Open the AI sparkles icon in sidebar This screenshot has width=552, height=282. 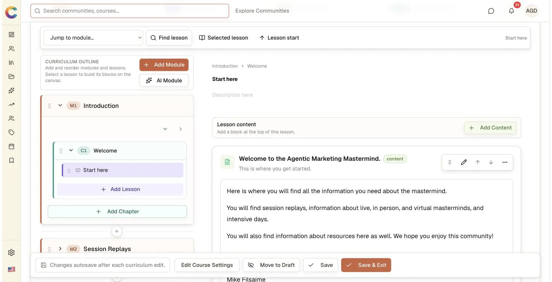click(11, 91)
